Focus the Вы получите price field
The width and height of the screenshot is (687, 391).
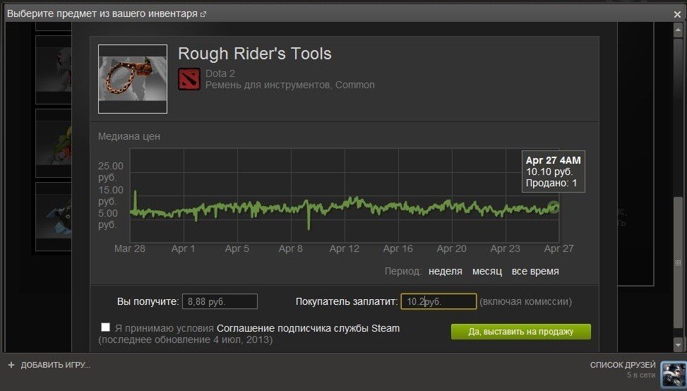coord(220,301)
